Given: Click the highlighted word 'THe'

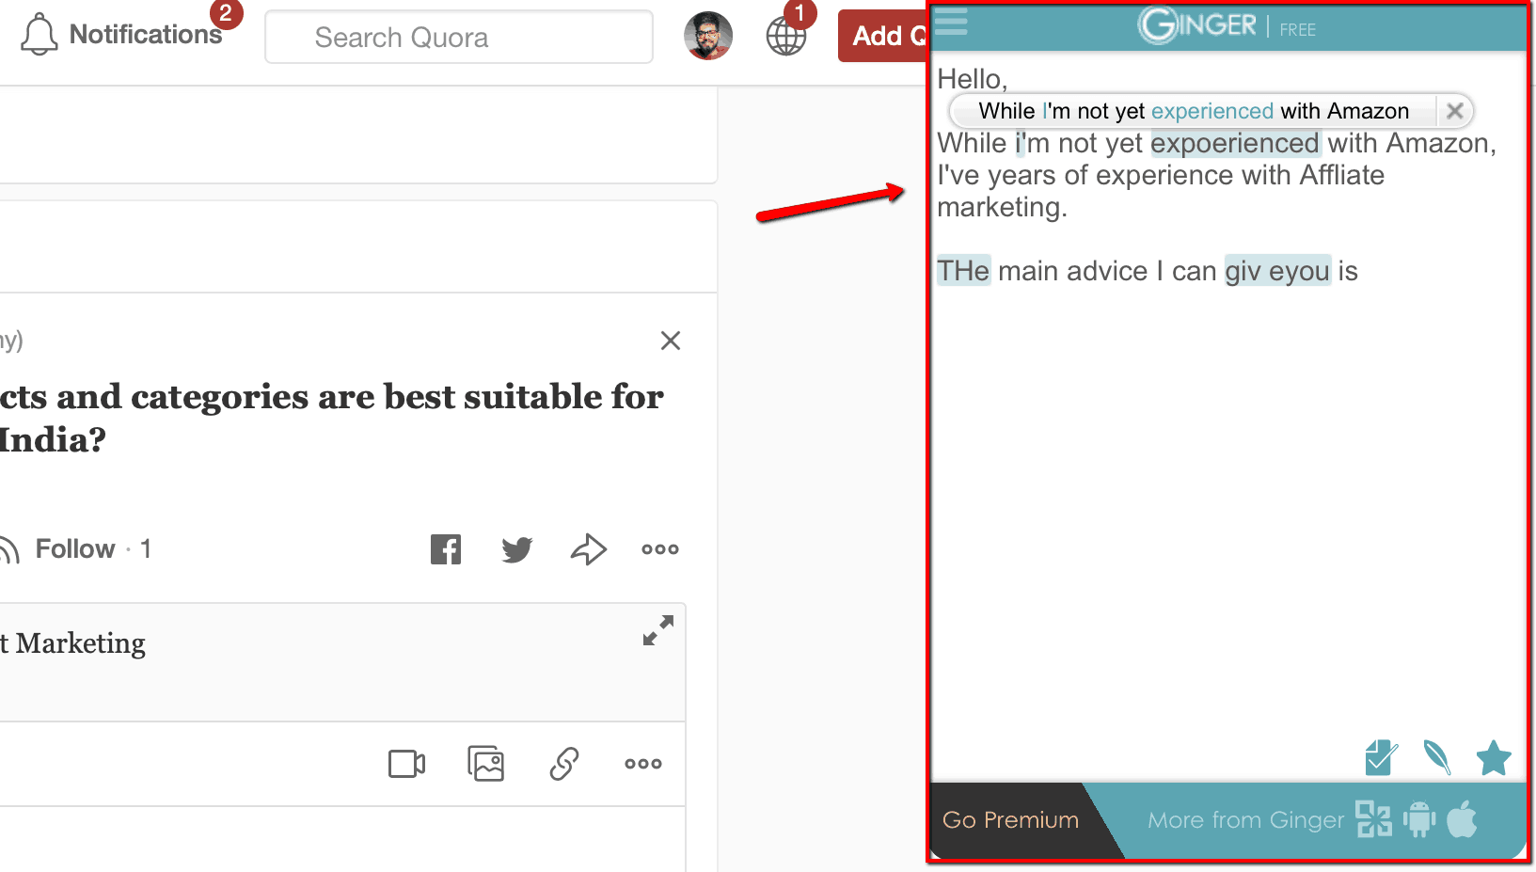Looking at the screenshot, I should 963,271.
